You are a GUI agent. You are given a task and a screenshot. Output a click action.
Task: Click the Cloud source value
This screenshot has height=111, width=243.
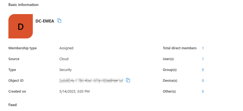coord(64,59)
